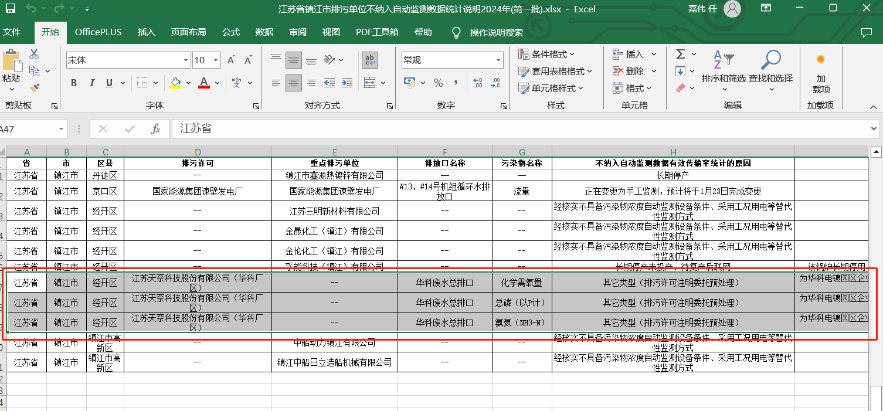The image size is (883, 411).
Task: Increase font size with larger A
Action: 231,60
